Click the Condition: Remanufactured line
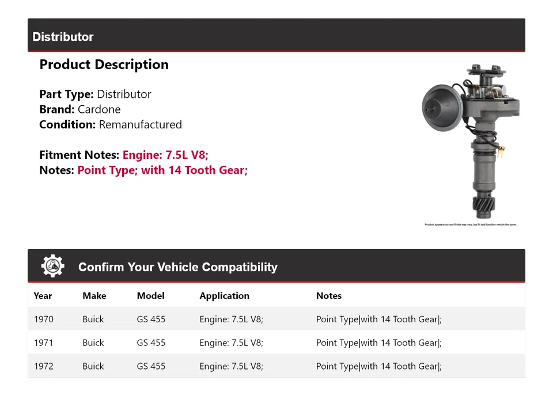 point(111,125)
